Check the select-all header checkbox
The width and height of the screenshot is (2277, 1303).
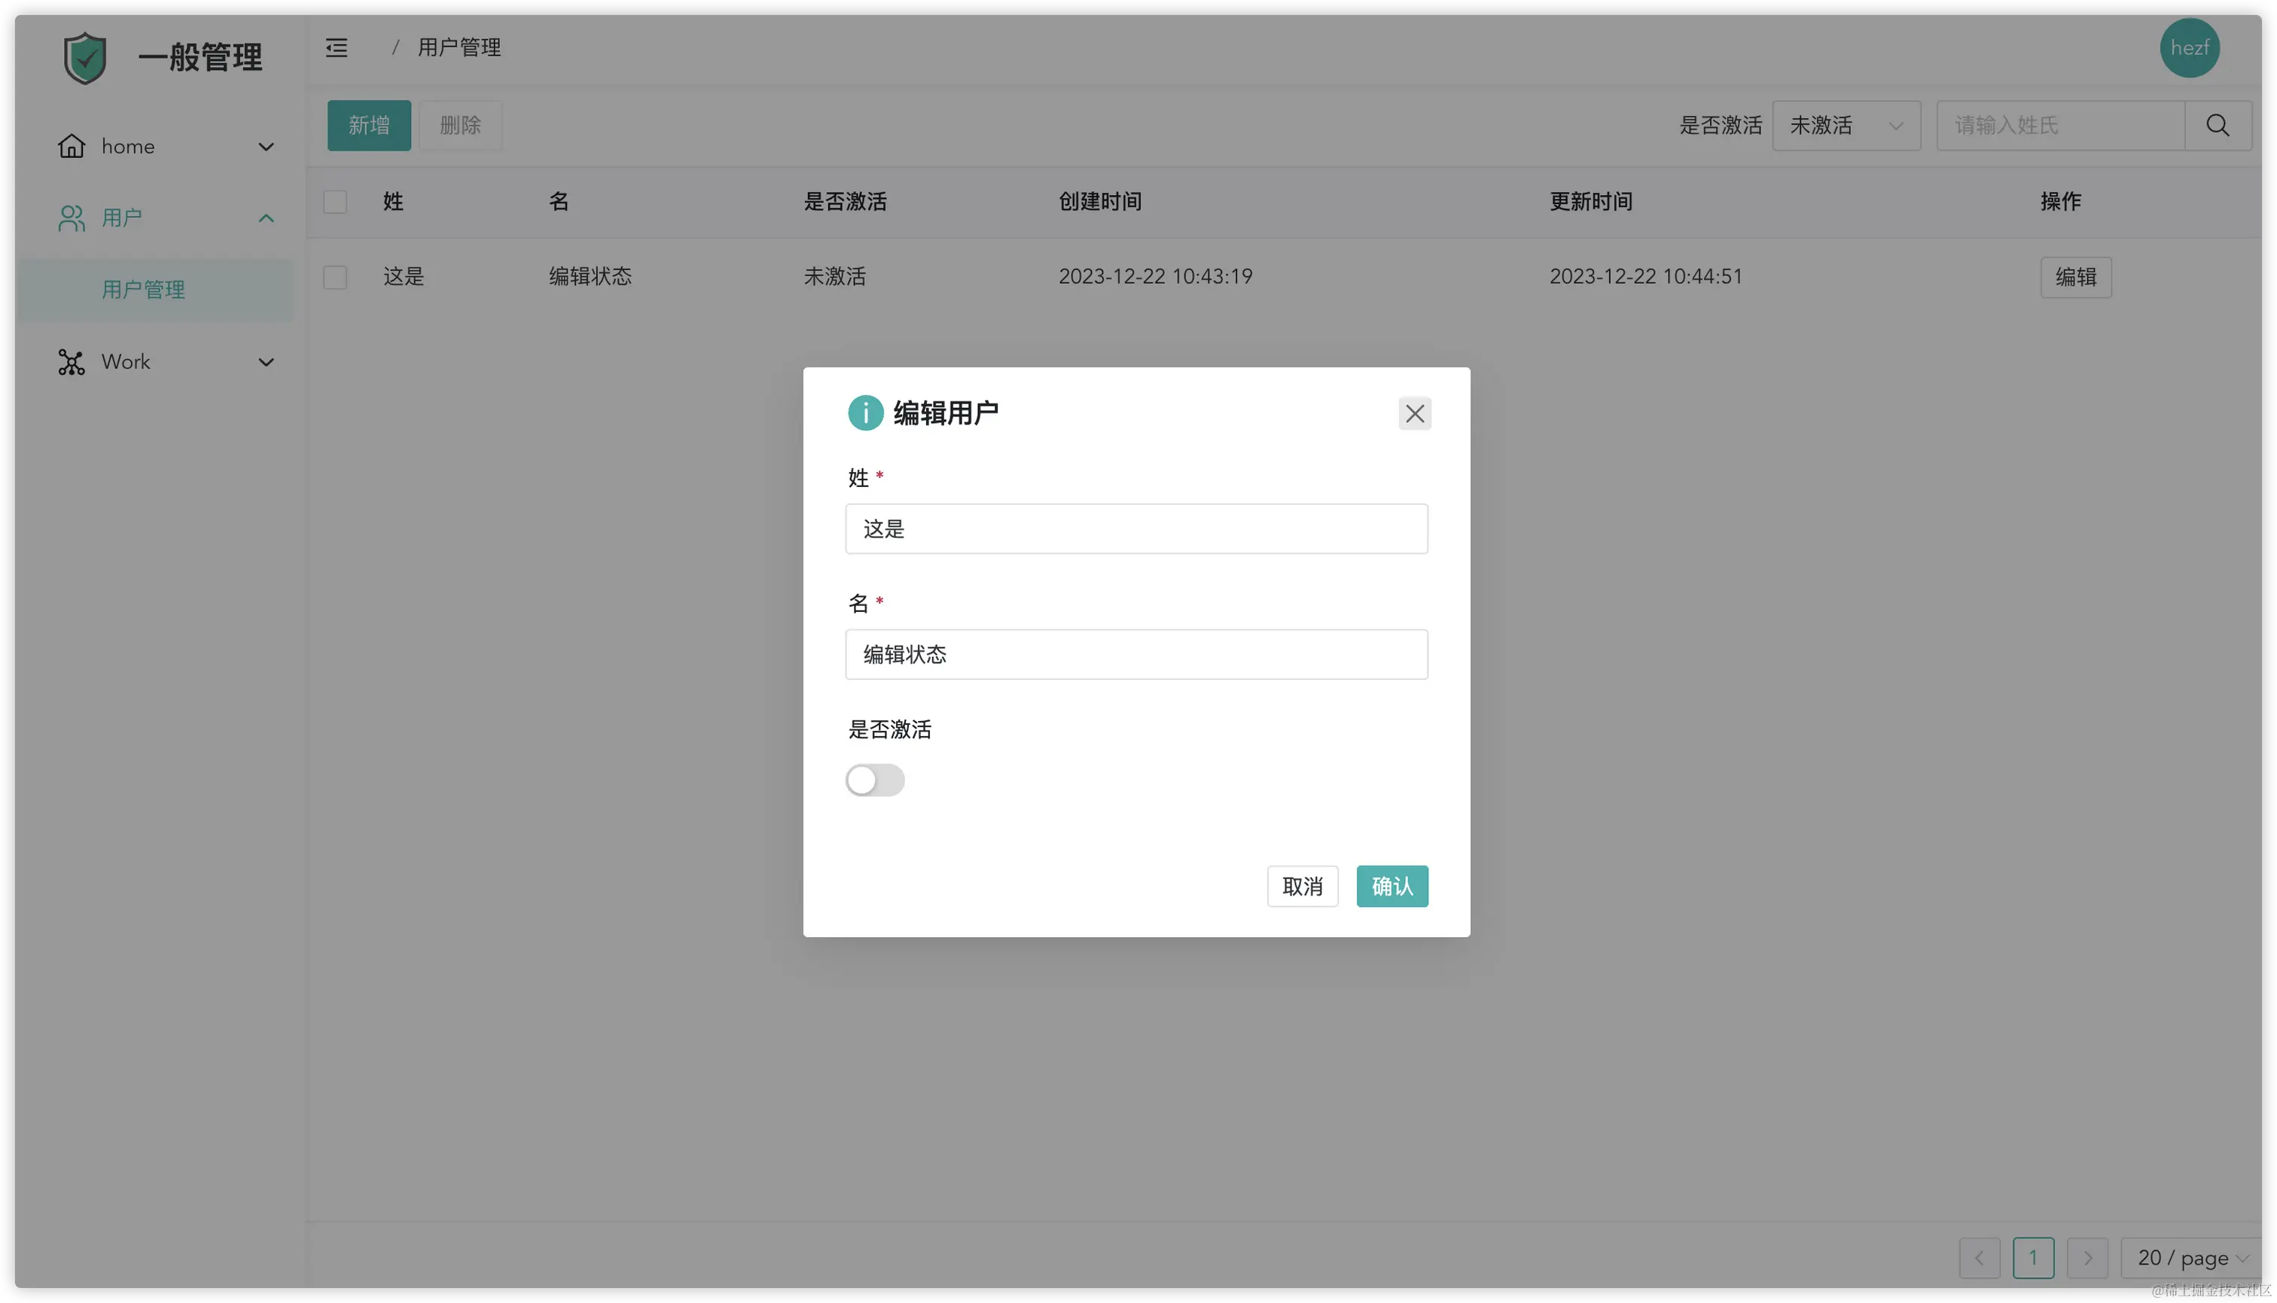tap(335, 201)
